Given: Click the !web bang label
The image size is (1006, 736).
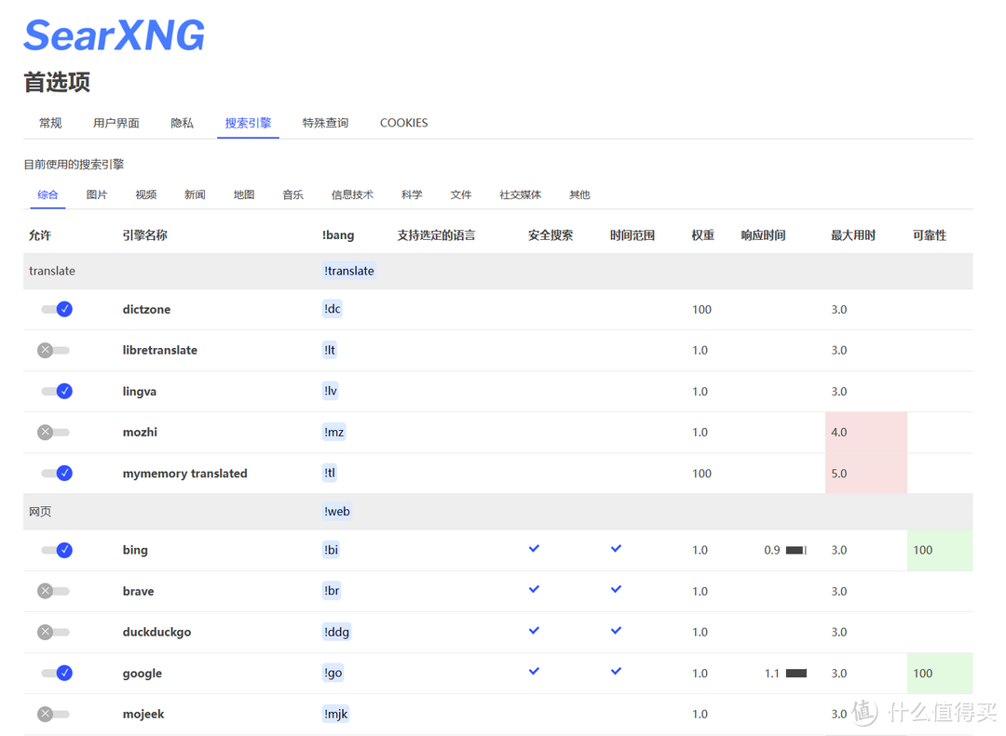Looking at the screenshot, I should pos(337,512).
